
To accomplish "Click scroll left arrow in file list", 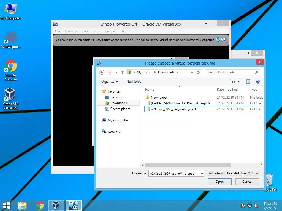I will click(x=143, y=165).
